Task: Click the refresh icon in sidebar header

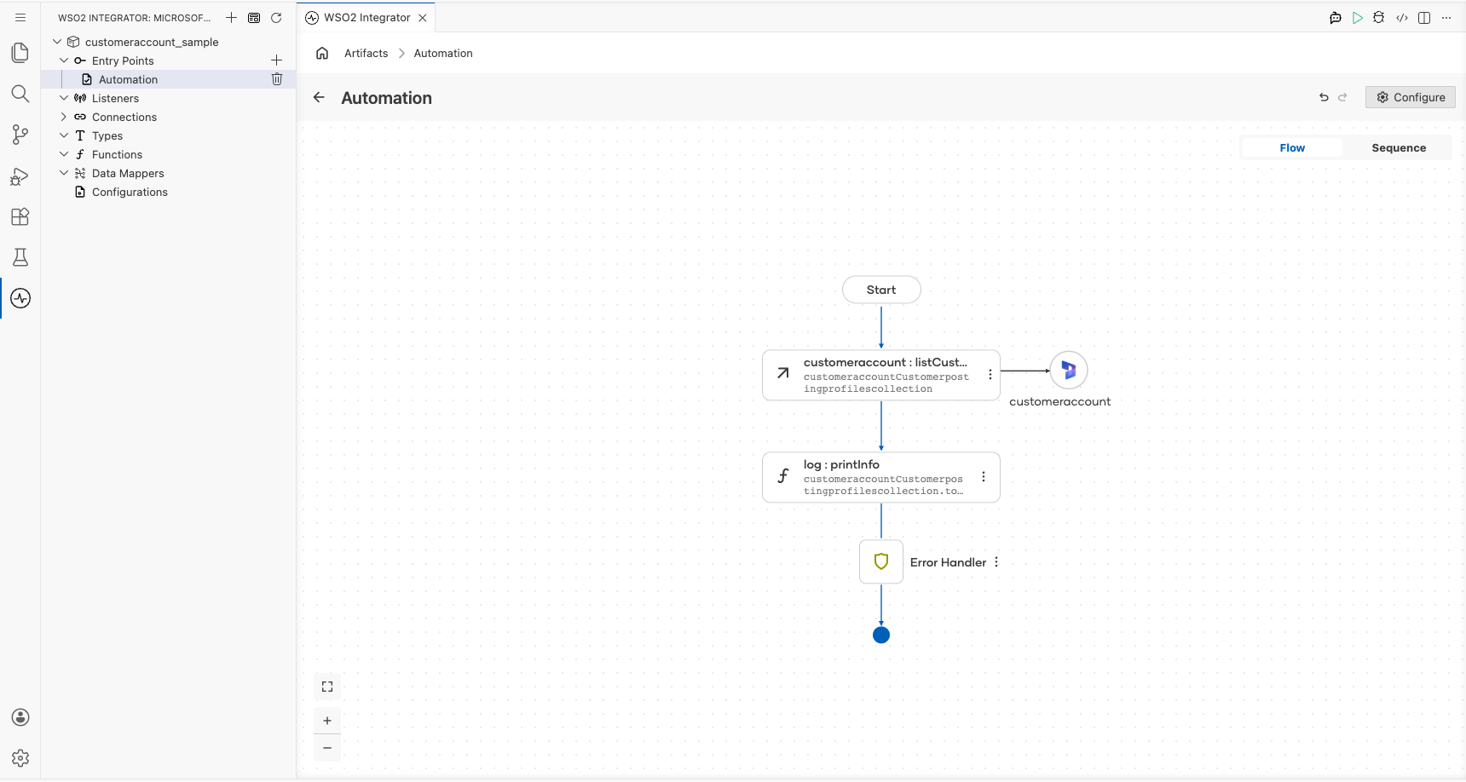Action: [x=276, y=18]
